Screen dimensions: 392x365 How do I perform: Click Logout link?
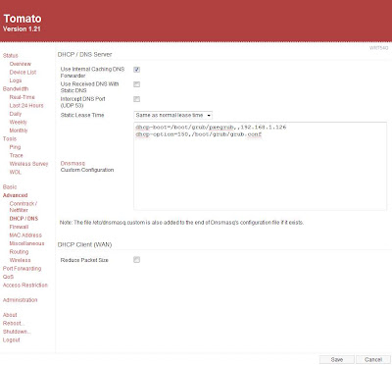[x=12, y=339]
